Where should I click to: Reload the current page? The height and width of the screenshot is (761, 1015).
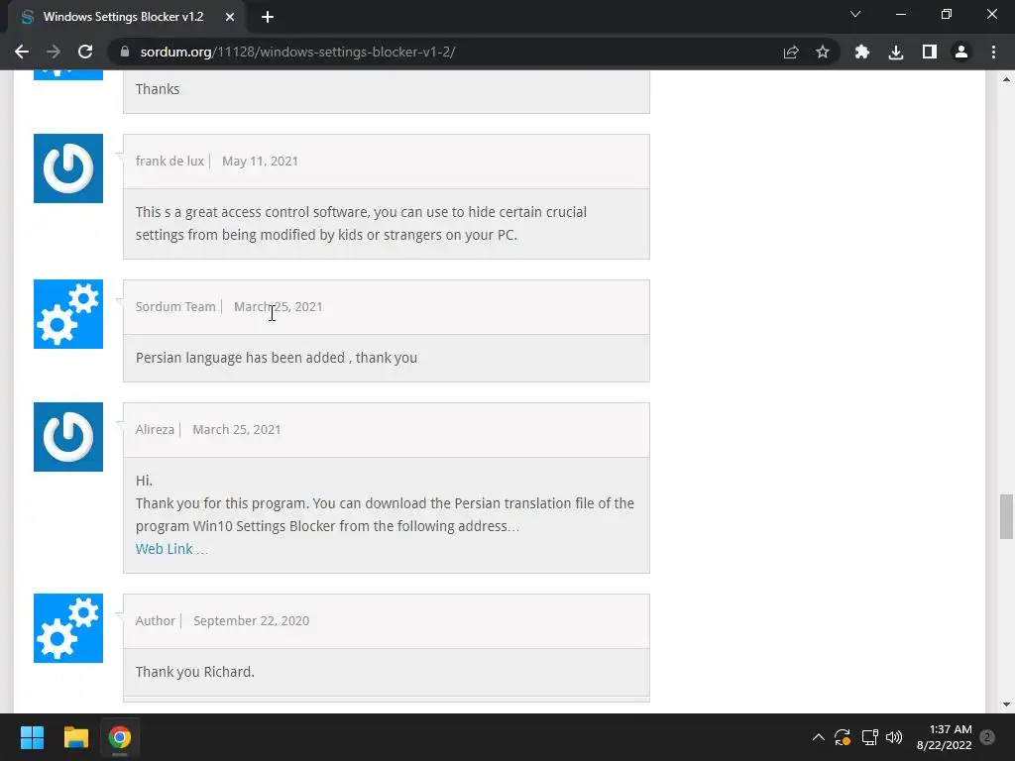(85, 52)
